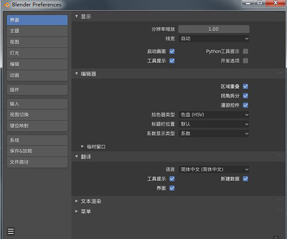The image size is (287, 239).
Task: Open the hamburger preferences menu
Action: pos(11,231)
